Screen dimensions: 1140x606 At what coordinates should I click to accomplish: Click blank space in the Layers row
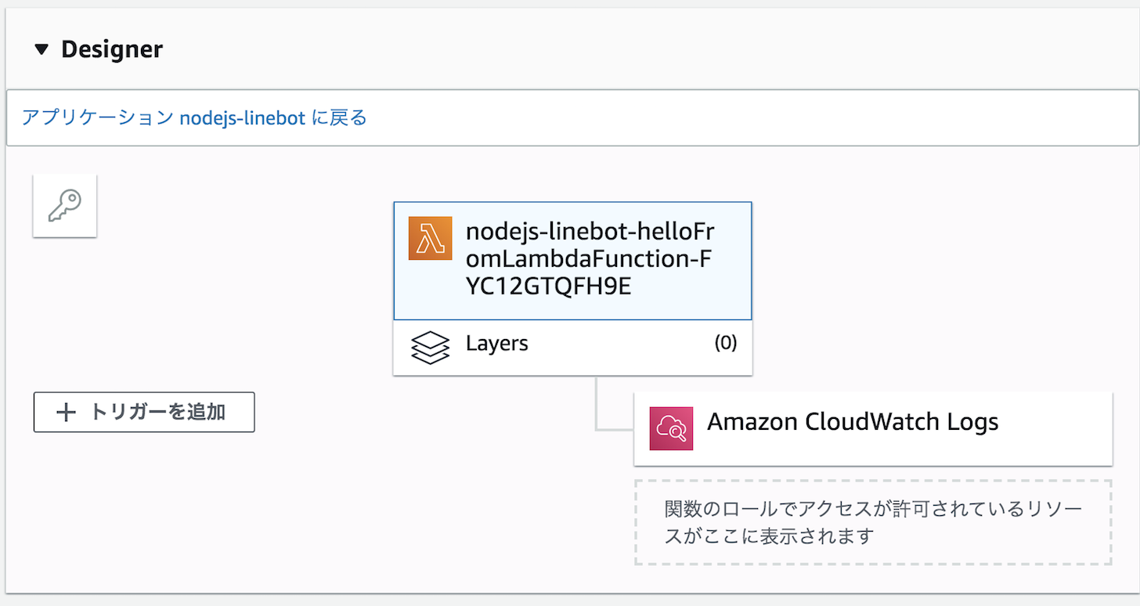[x=619, y=345]
